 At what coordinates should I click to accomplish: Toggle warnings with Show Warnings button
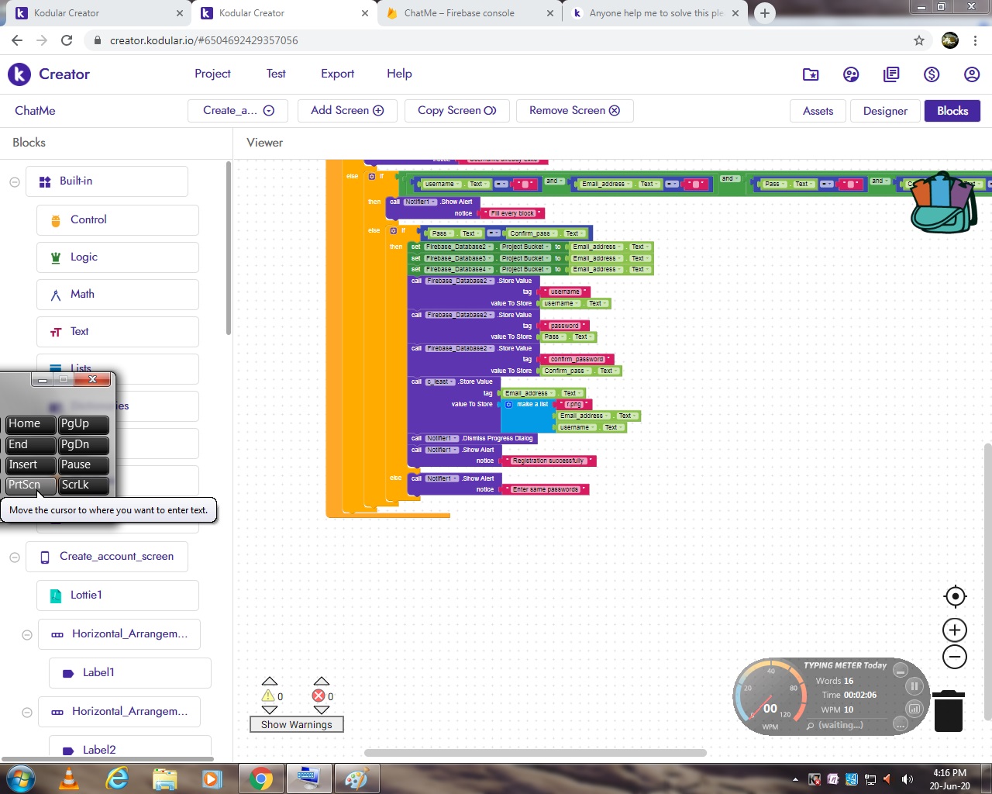point(297,724)
